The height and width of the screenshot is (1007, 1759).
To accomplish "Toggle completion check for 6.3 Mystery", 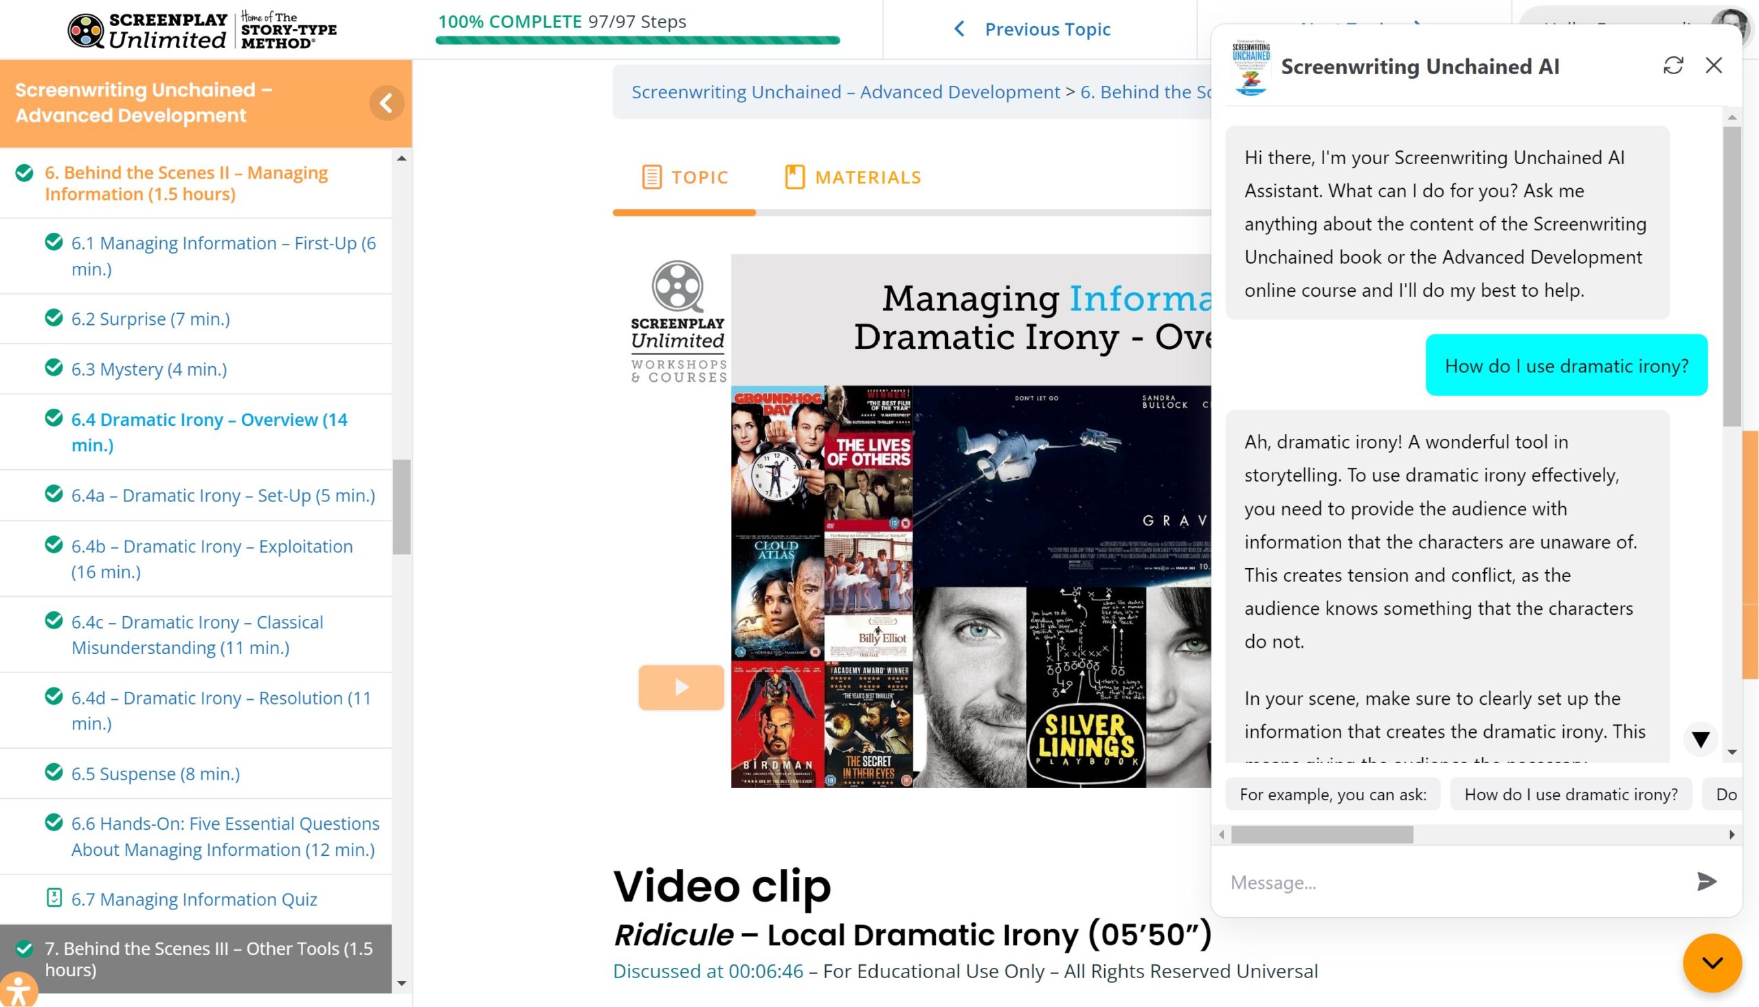I will 54,368.
